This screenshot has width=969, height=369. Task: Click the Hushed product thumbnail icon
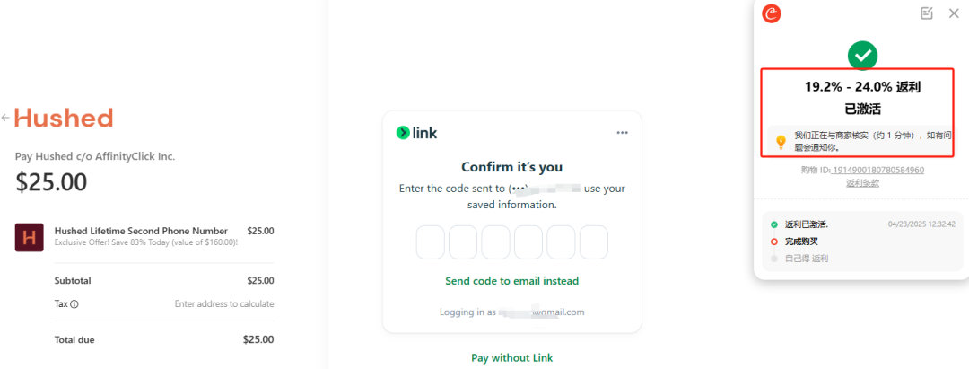[29, 237]
